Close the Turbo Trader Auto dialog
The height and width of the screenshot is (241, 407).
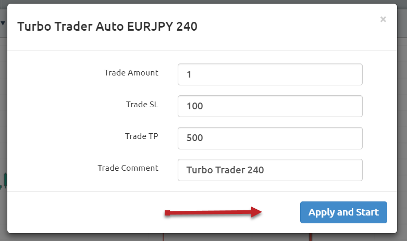coord(383,19)
